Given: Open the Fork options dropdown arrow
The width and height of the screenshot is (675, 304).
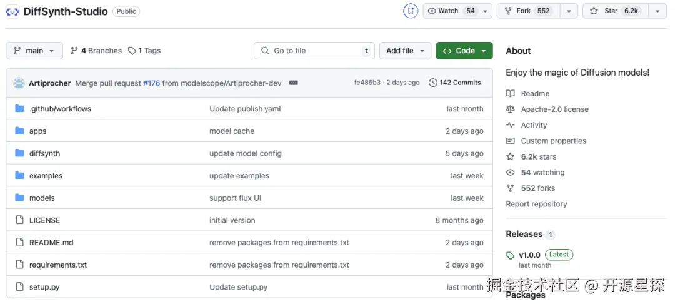Looking at the screenshot, I should point(569,11).
